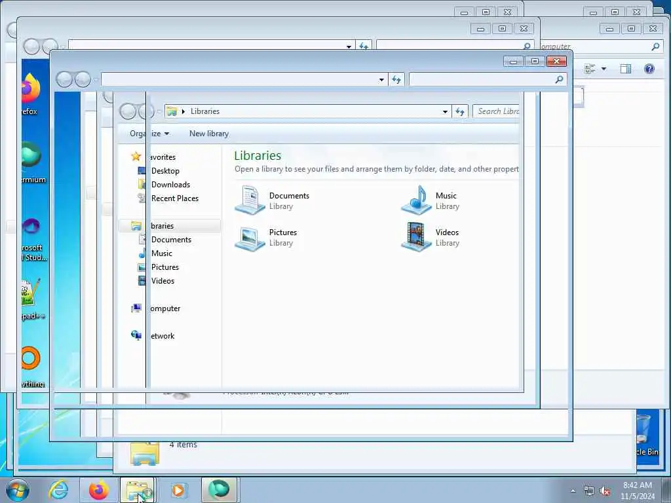Click New library button
The height and width of the screenshot is (503, 671).
(209, 134)
